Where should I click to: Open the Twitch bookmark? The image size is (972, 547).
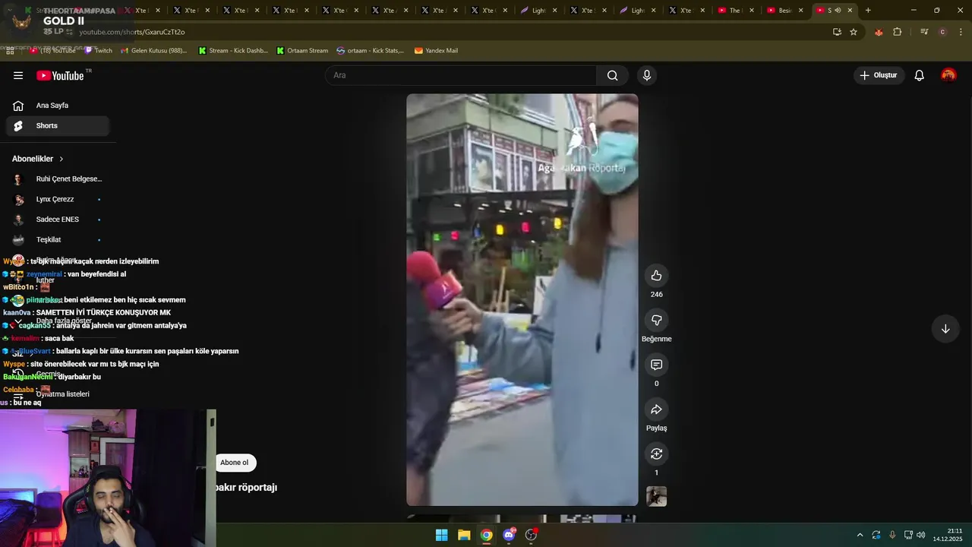(x=98, y=51)
